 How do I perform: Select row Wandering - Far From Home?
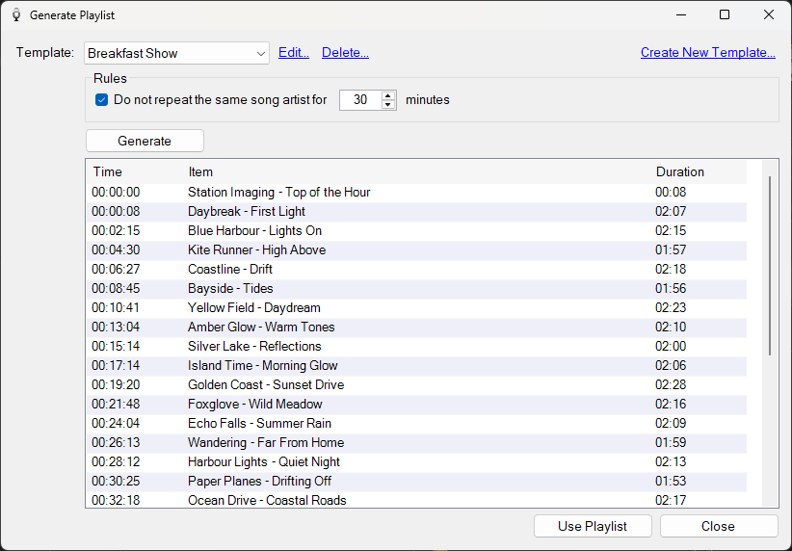click(416, 442)
